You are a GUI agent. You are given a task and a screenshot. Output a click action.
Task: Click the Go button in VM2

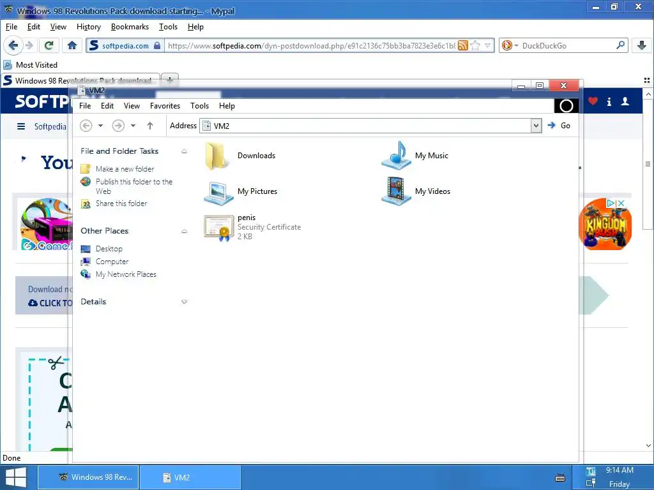pyautogui.click(x=559, y=126)
